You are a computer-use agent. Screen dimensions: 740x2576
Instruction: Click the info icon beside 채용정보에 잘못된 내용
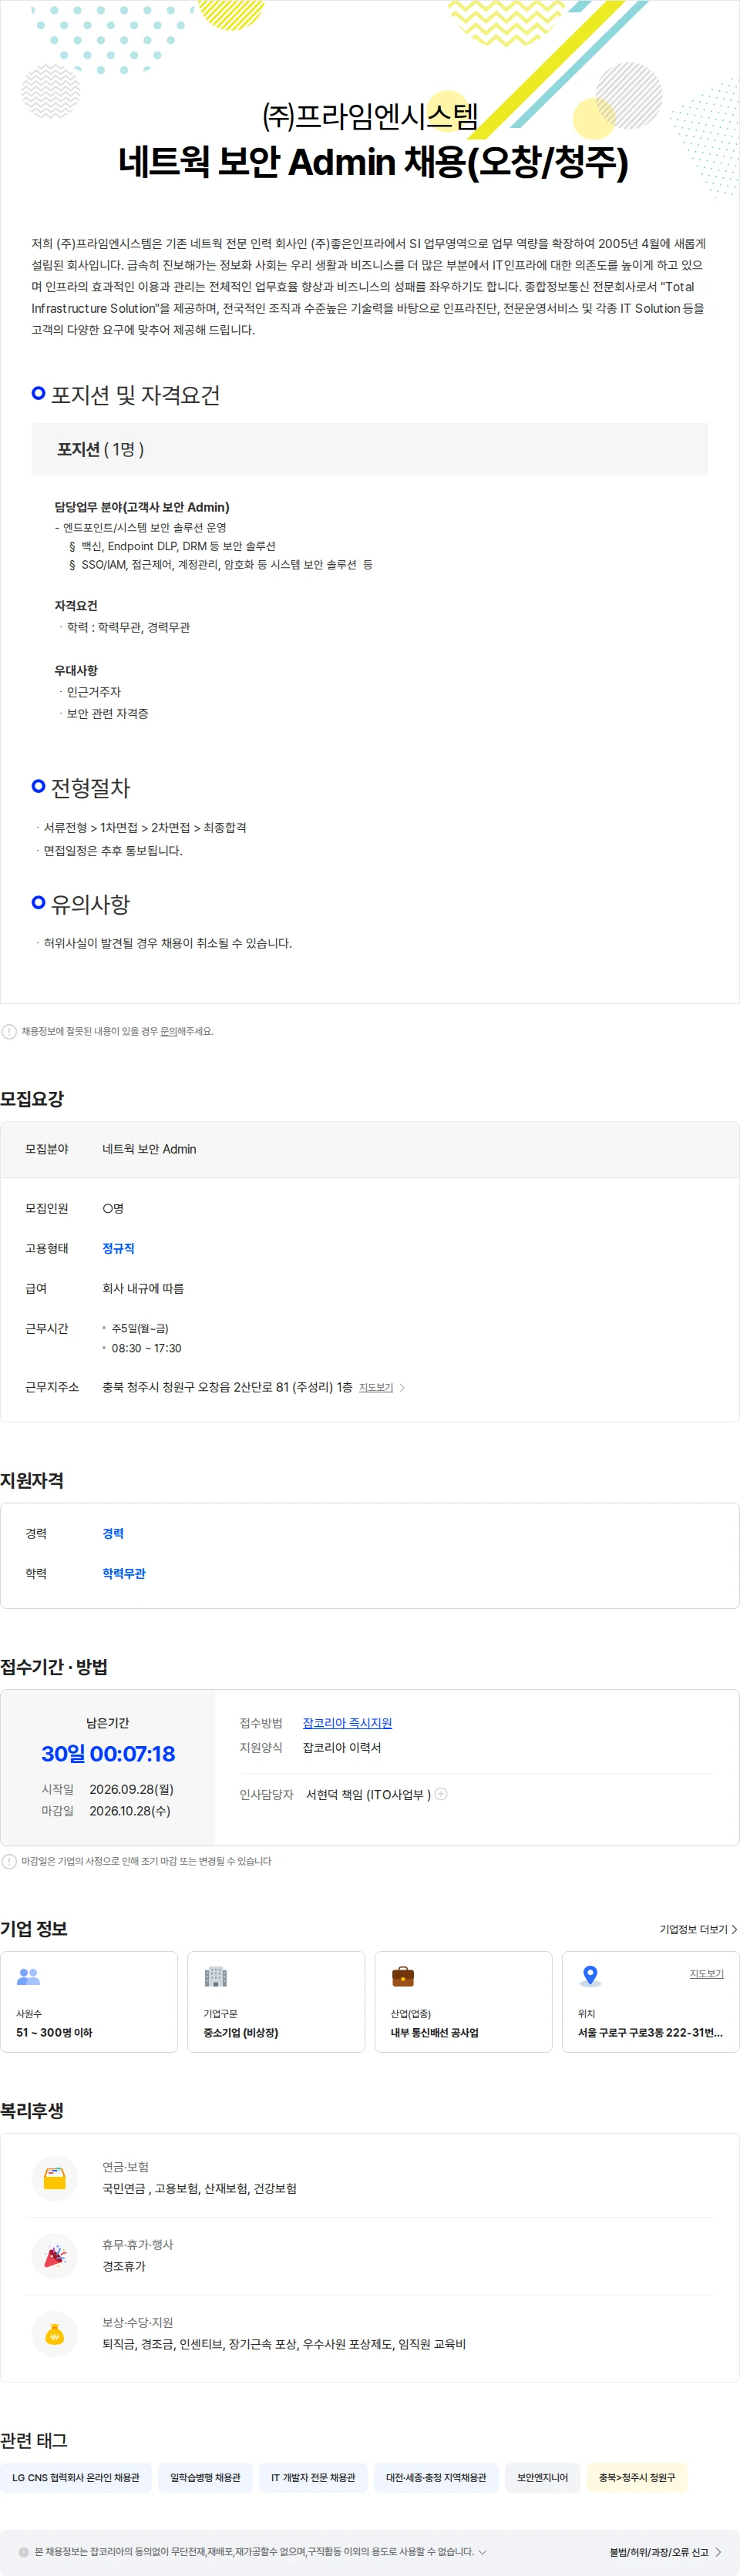[x=9, y=1031]
